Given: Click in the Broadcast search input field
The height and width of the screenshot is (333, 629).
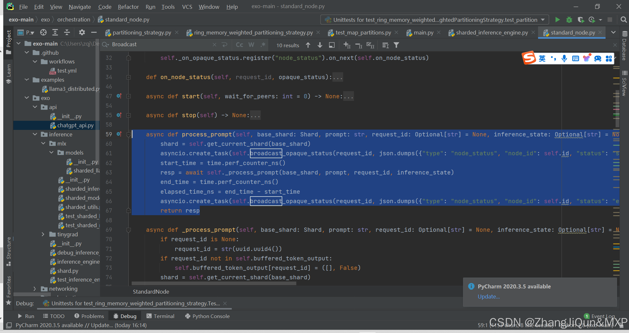Looking at the screenshot, I should [x=160, y=45].
